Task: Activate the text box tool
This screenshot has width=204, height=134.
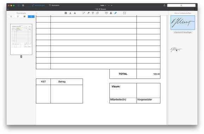Action: click(93, 13)
